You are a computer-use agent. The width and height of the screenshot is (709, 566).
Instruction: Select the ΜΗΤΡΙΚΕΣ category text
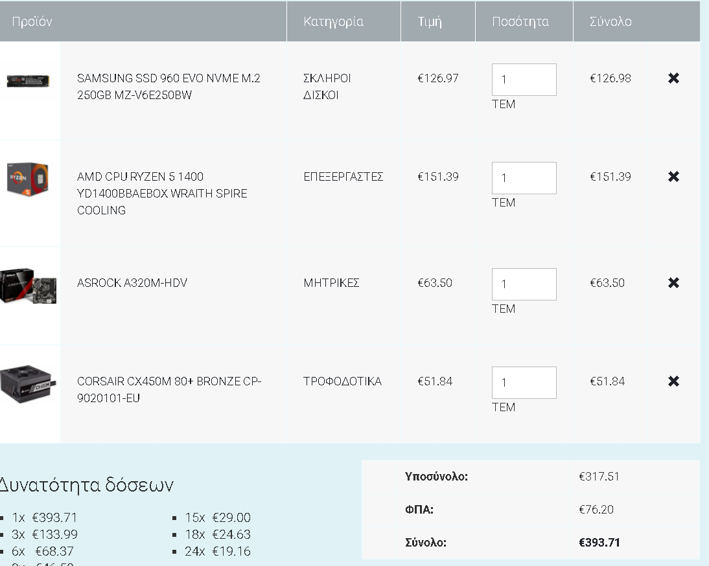click(331, 283)
